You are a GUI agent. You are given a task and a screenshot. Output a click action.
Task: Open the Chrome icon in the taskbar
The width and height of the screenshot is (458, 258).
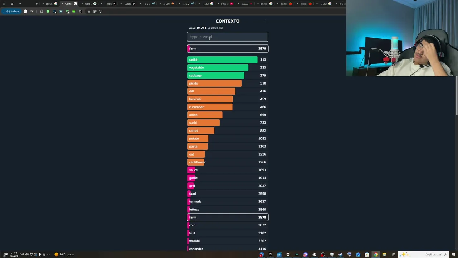point(376,254)
